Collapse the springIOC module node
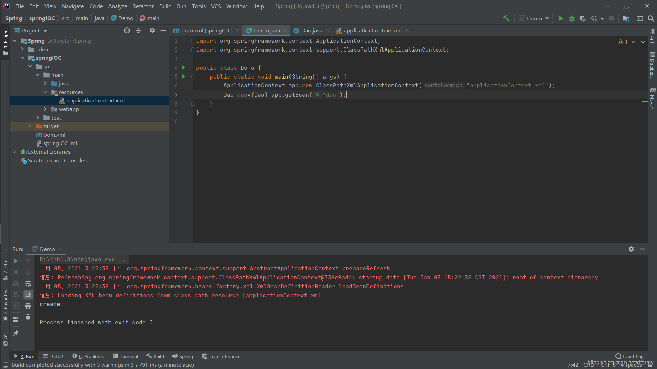 pos(22,58)
